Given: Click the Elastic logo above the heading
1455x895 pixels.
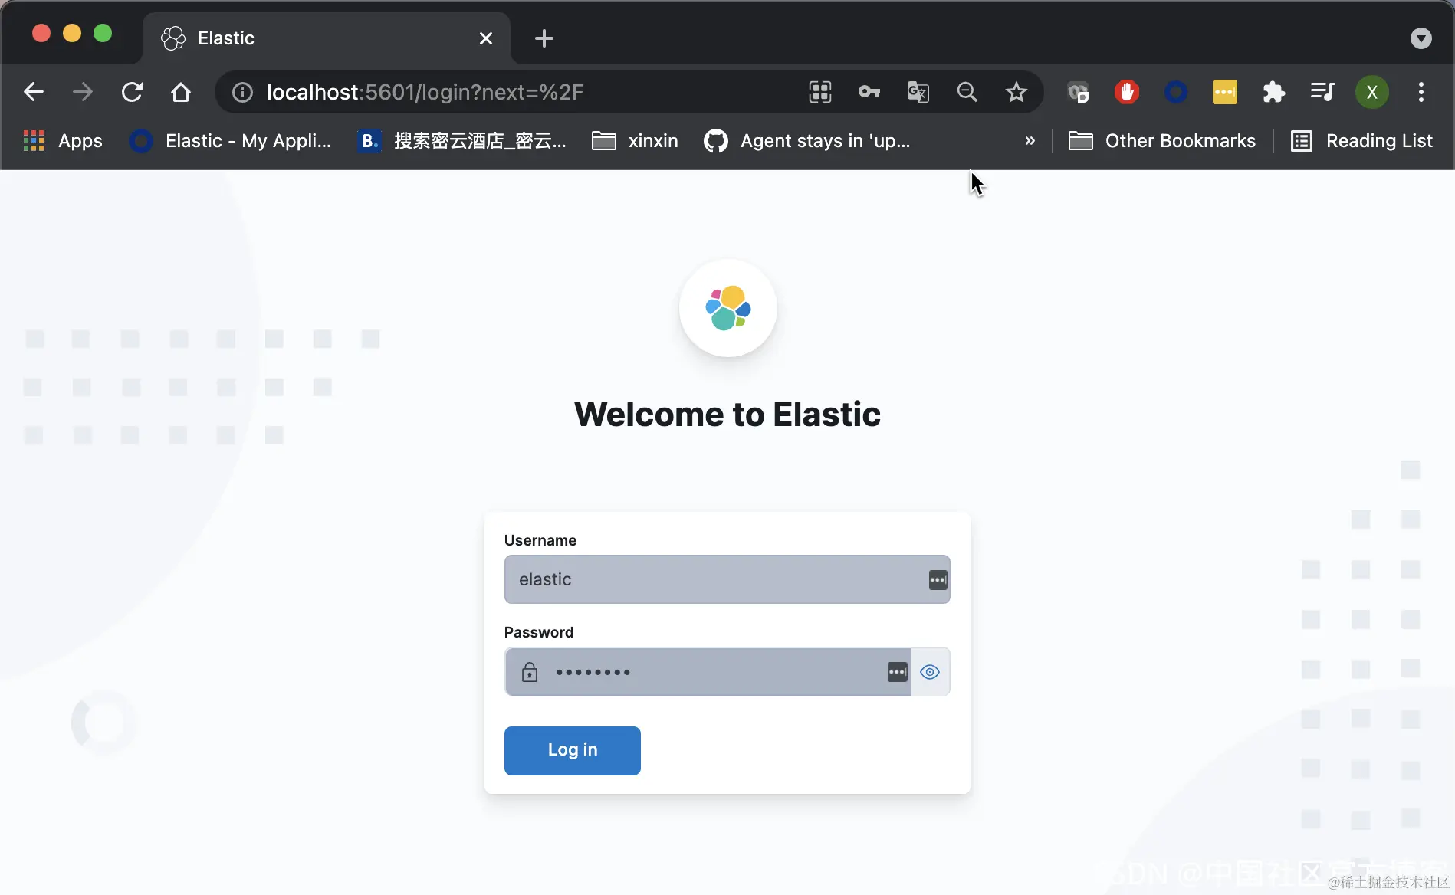Looking at the screenshot, I should click(728, 308).
